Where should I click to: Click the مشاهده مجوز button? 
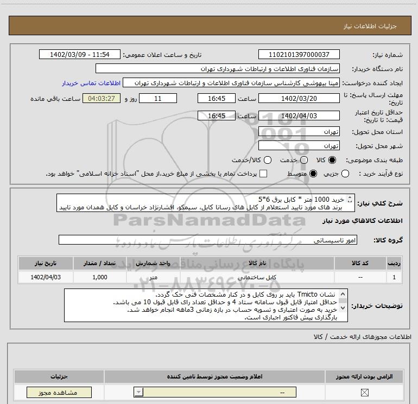pyautogui.click(x=59, y=392)
